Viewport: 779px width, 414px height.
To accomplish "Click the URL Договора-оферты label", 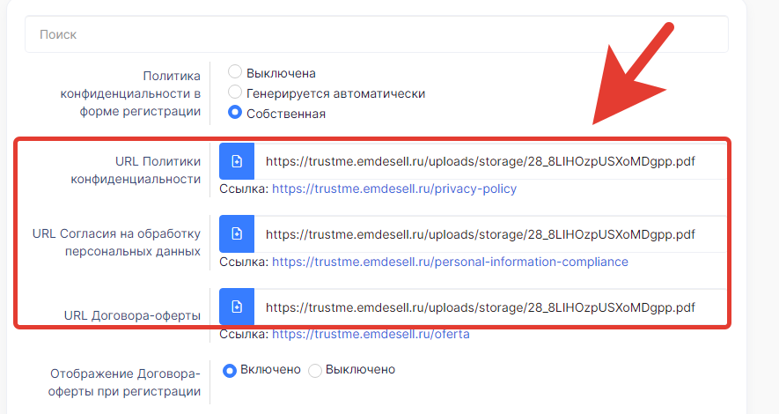I will click(132, 315).
